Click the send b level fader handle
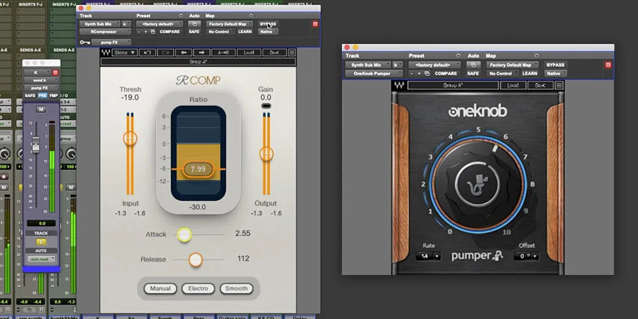Screen dimensions: 638x319 click(x=36, y=145)
